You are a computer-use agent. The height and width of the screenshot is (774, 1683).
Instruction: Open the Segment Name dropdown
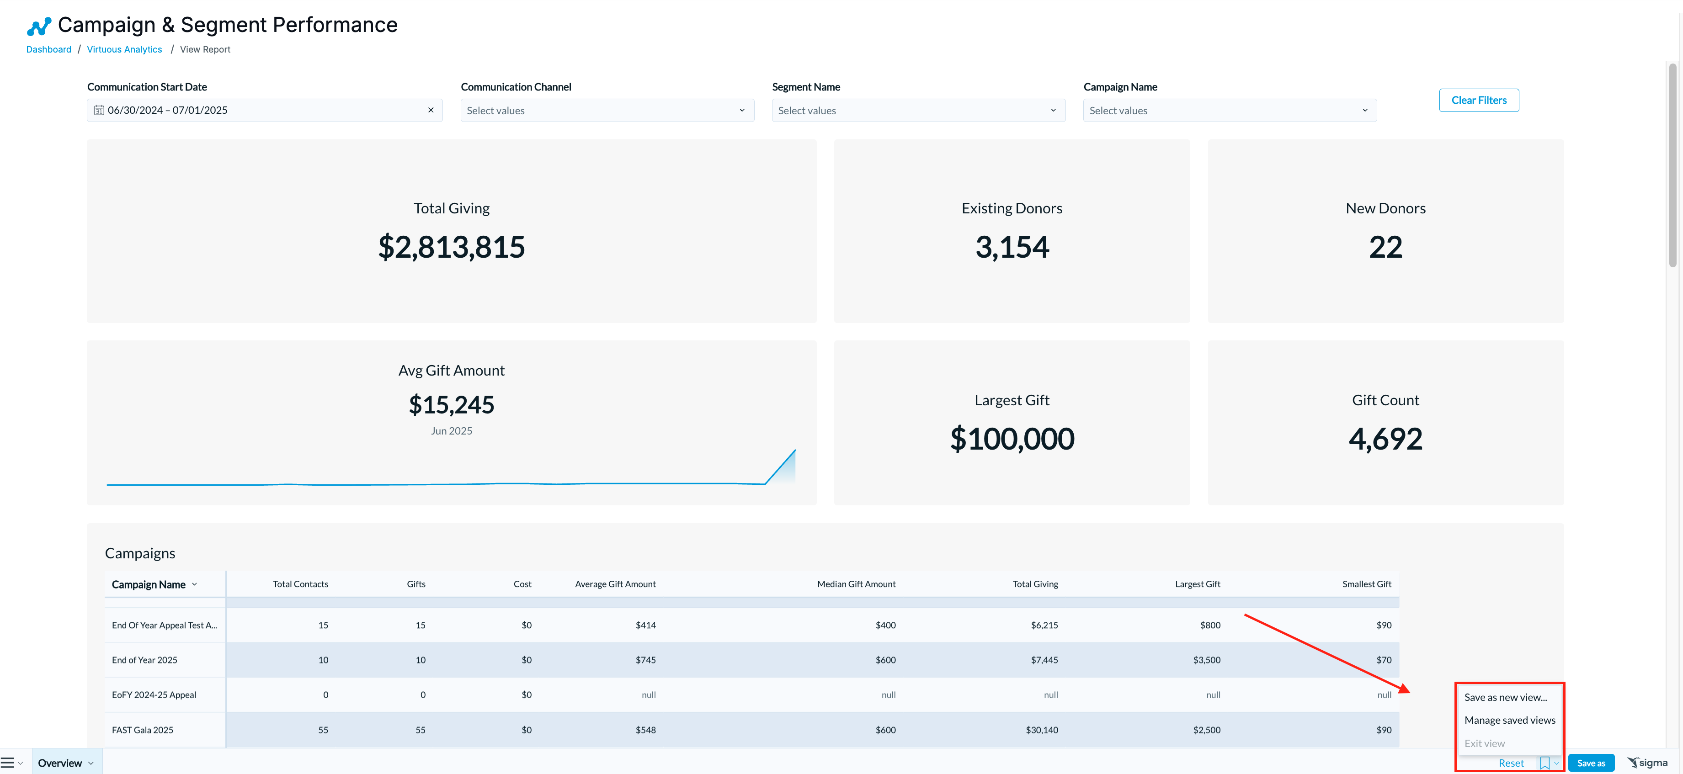point(918,111)
